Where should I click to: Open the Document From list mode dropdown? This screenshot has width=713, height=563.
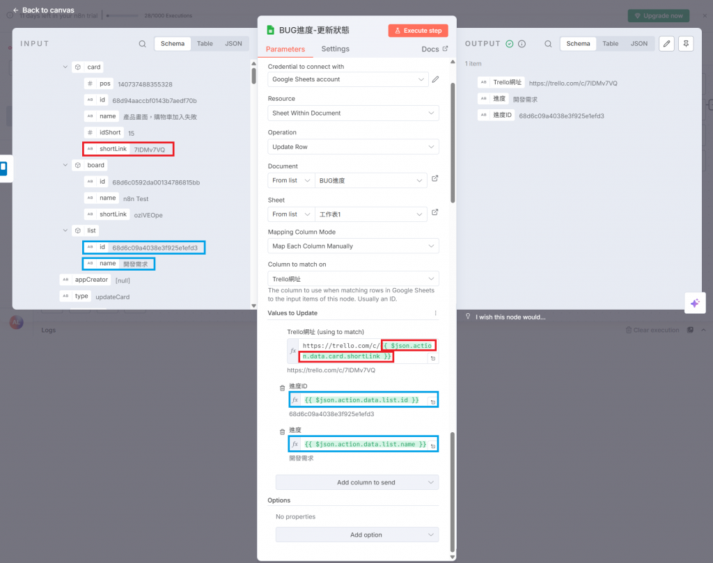point(291,180)
